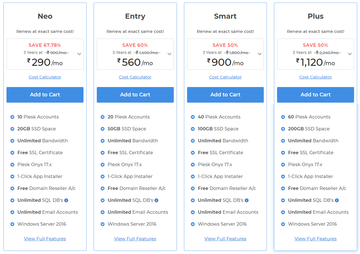360x254 pixels.
Task: Click the info icon beside Neo's SQL DB's
Action: [x=66, y=200]
